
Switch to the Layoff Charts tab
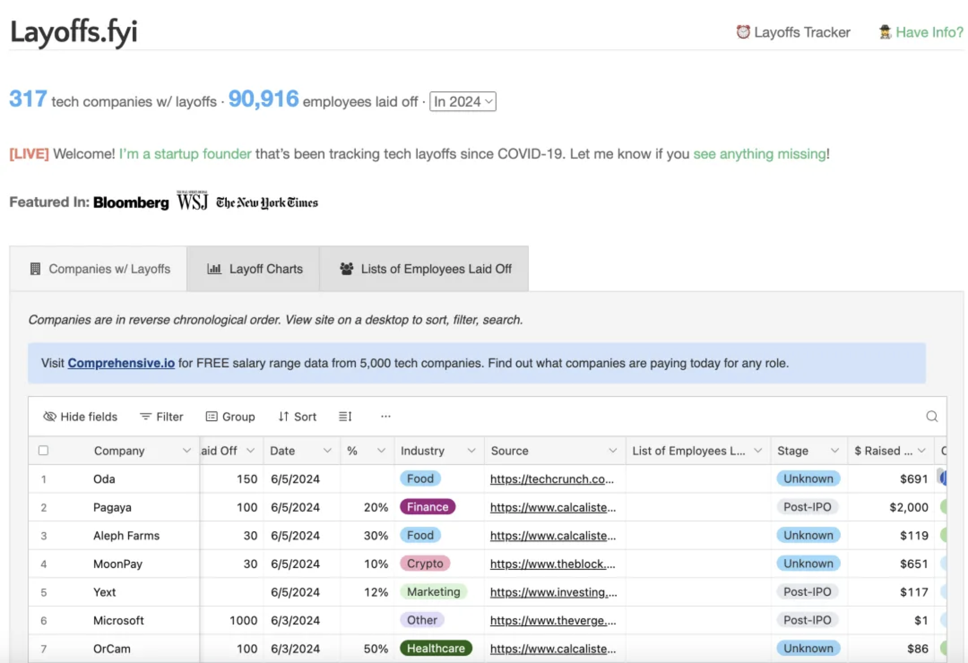(253, 269)
